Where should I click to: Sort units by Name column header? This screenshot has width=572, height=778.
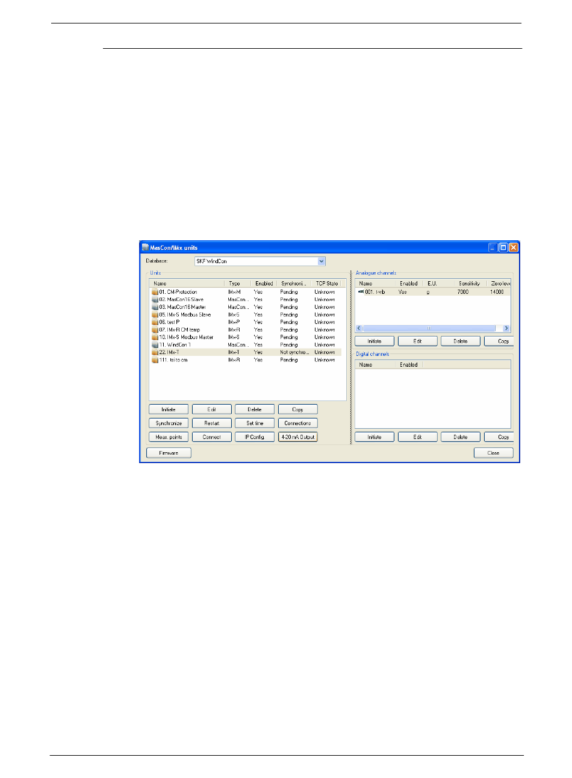point(187,283)
